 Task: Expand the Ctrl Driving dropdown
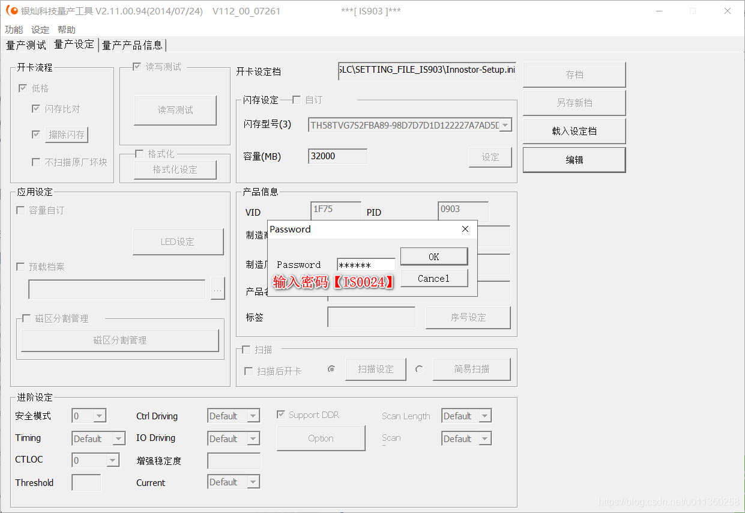click(253, 416)
